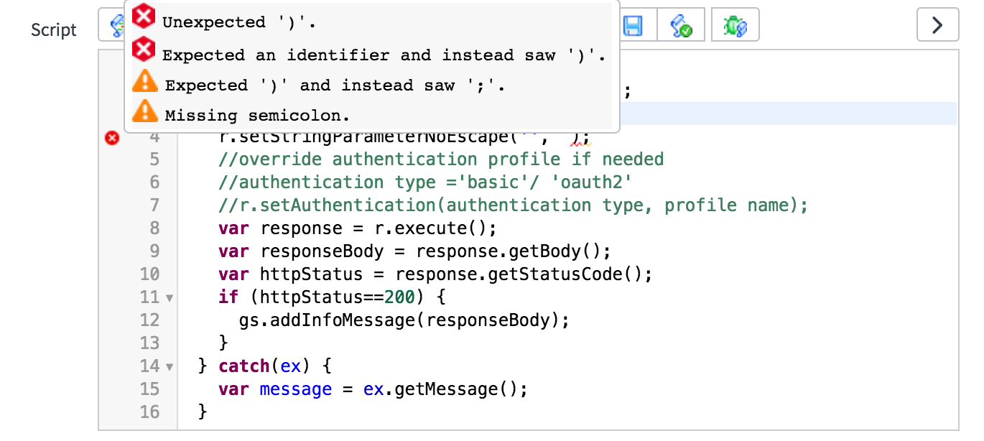Open the script debugger bug icon
Screen dimensions: 984x441
735,26
